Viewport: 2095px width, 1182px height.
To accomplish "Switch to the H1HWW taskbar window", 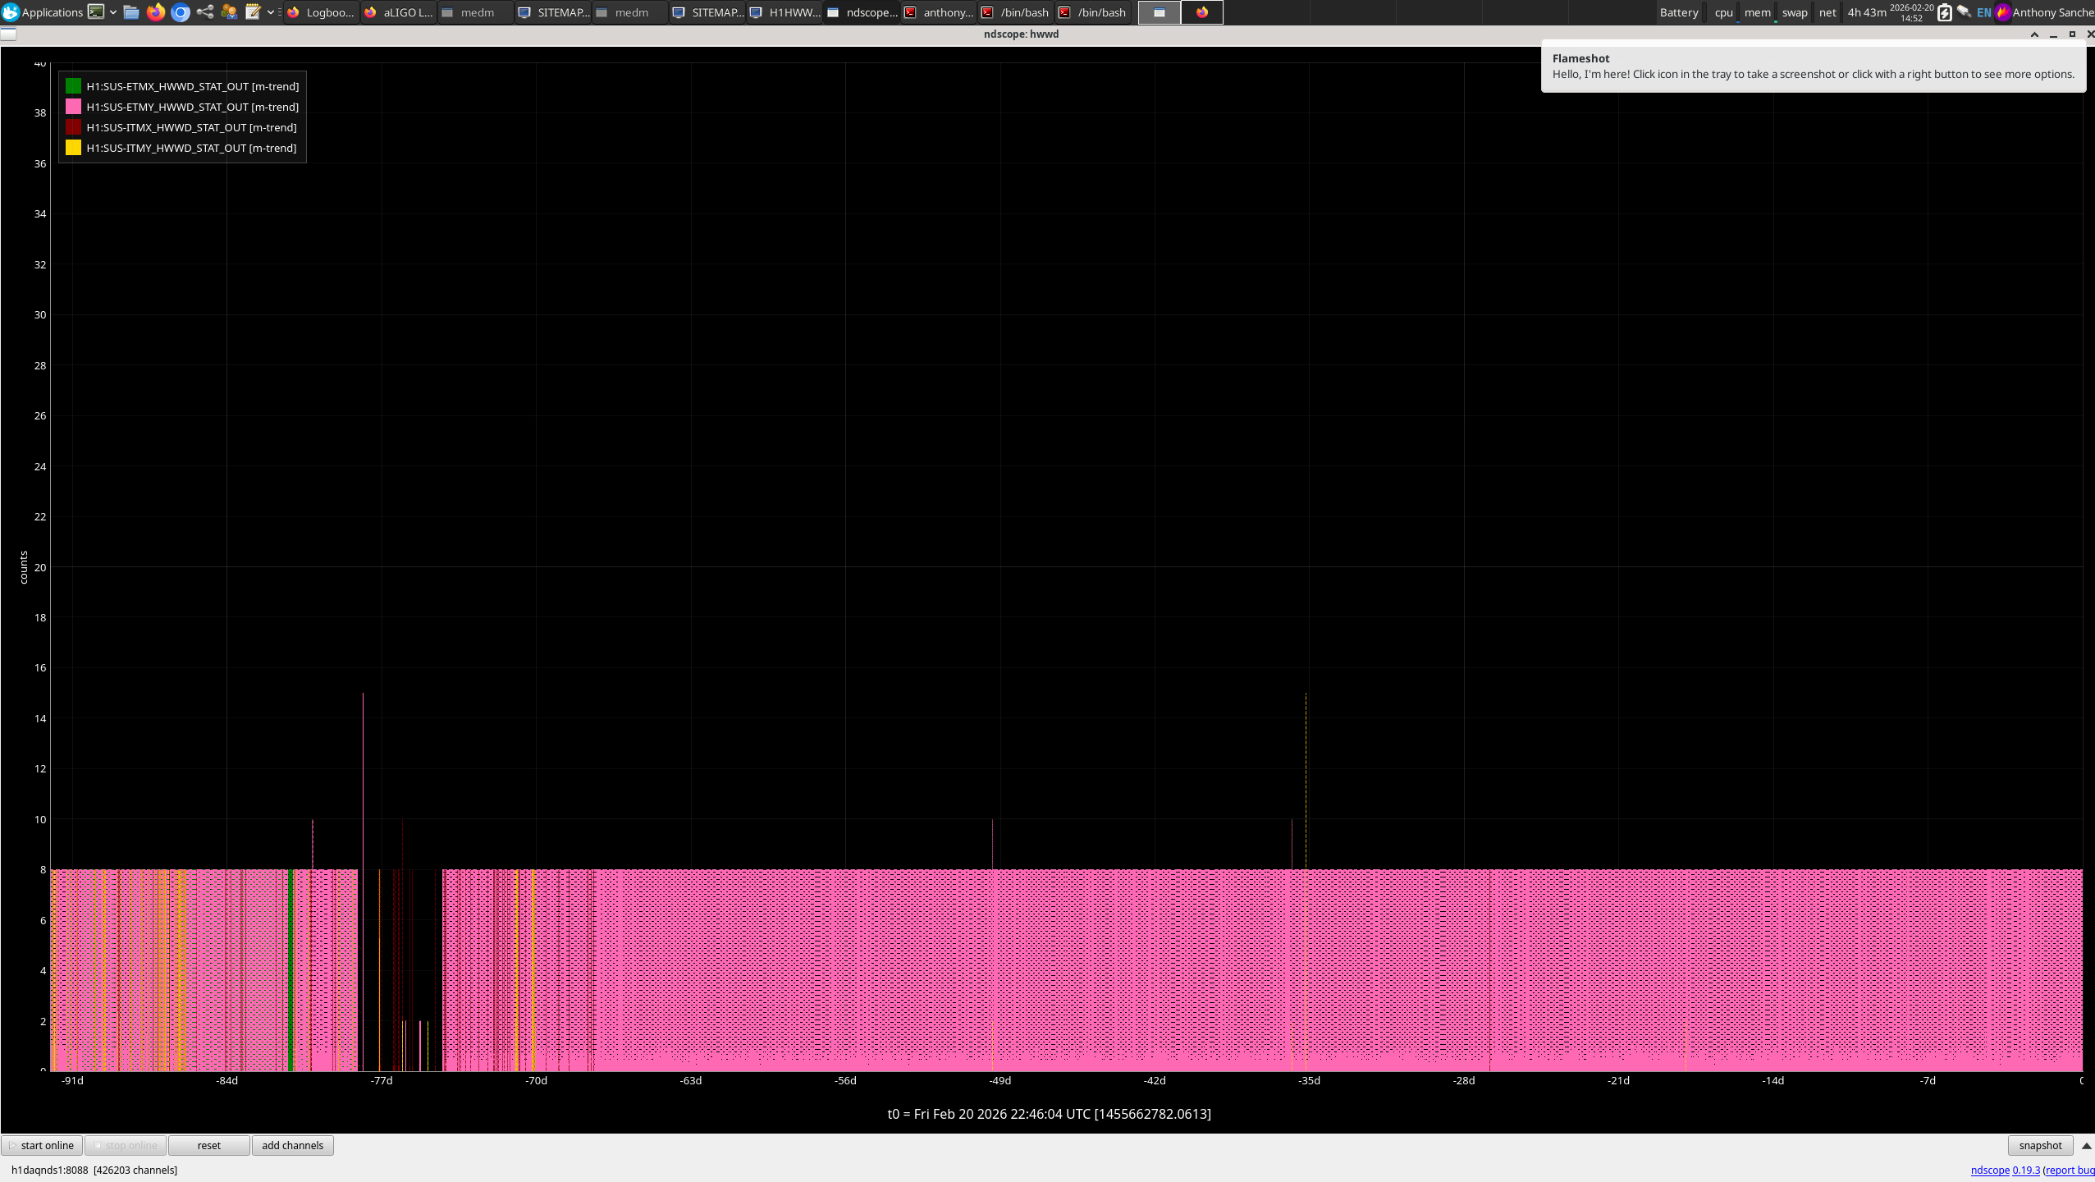I will [x=784, y=12].
